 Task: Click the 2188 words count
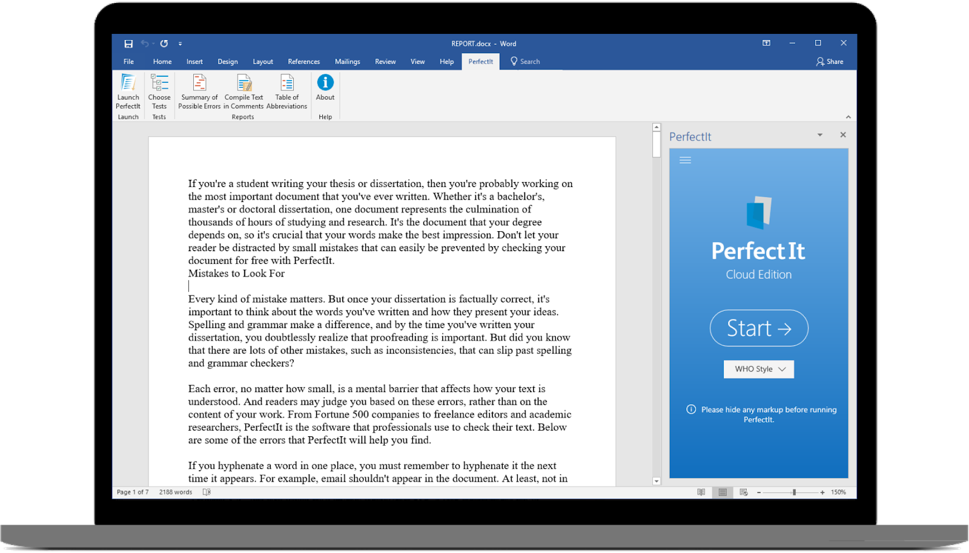pyautogui.click(x=176, y=492)
